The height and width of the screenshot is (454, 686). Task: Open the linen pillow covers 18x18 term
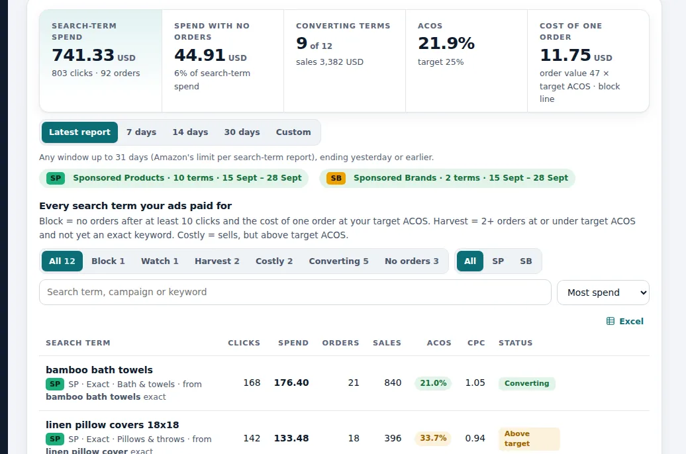click(x=113, y=425)
